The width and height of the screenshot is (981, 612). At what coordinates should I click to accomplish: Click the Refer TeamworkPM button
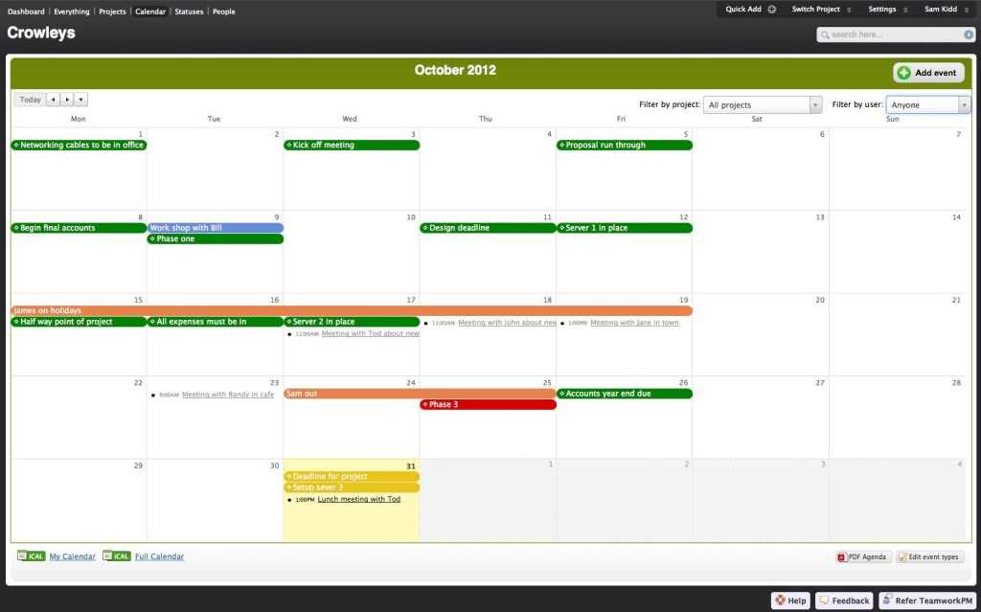click(x=929, y=601)
